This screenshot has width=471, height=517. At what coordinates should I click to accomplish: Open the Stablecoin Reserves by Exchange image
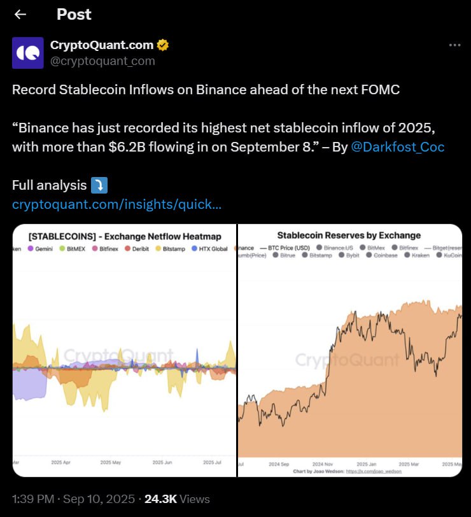coord(350,350)
